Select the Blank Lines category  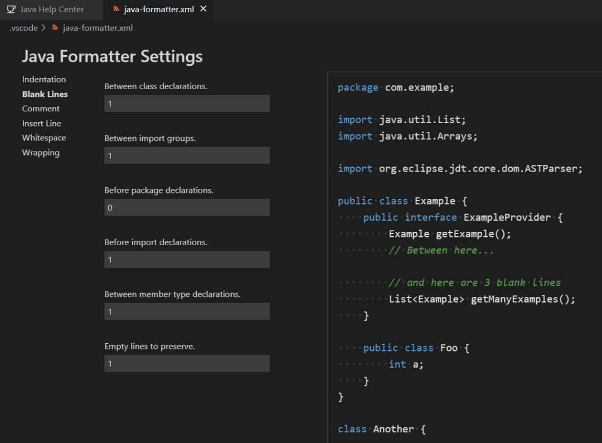tap(45, 94)
